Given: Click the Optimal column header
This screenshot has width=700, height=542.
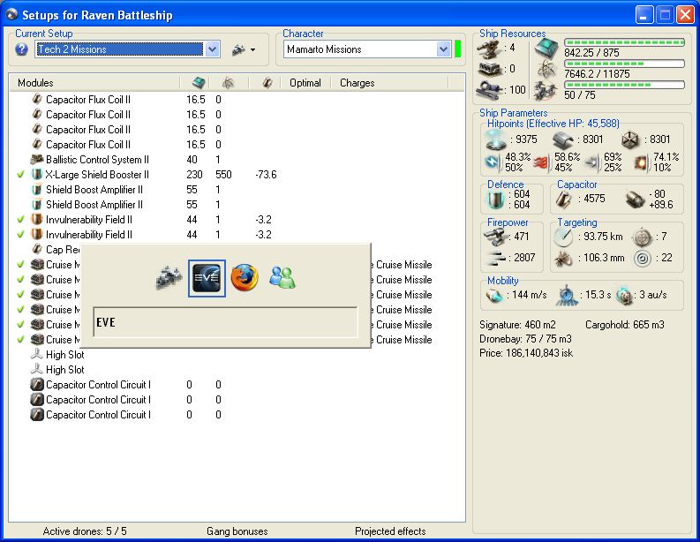Looking at the screenshot, I should tap(305, 83).
